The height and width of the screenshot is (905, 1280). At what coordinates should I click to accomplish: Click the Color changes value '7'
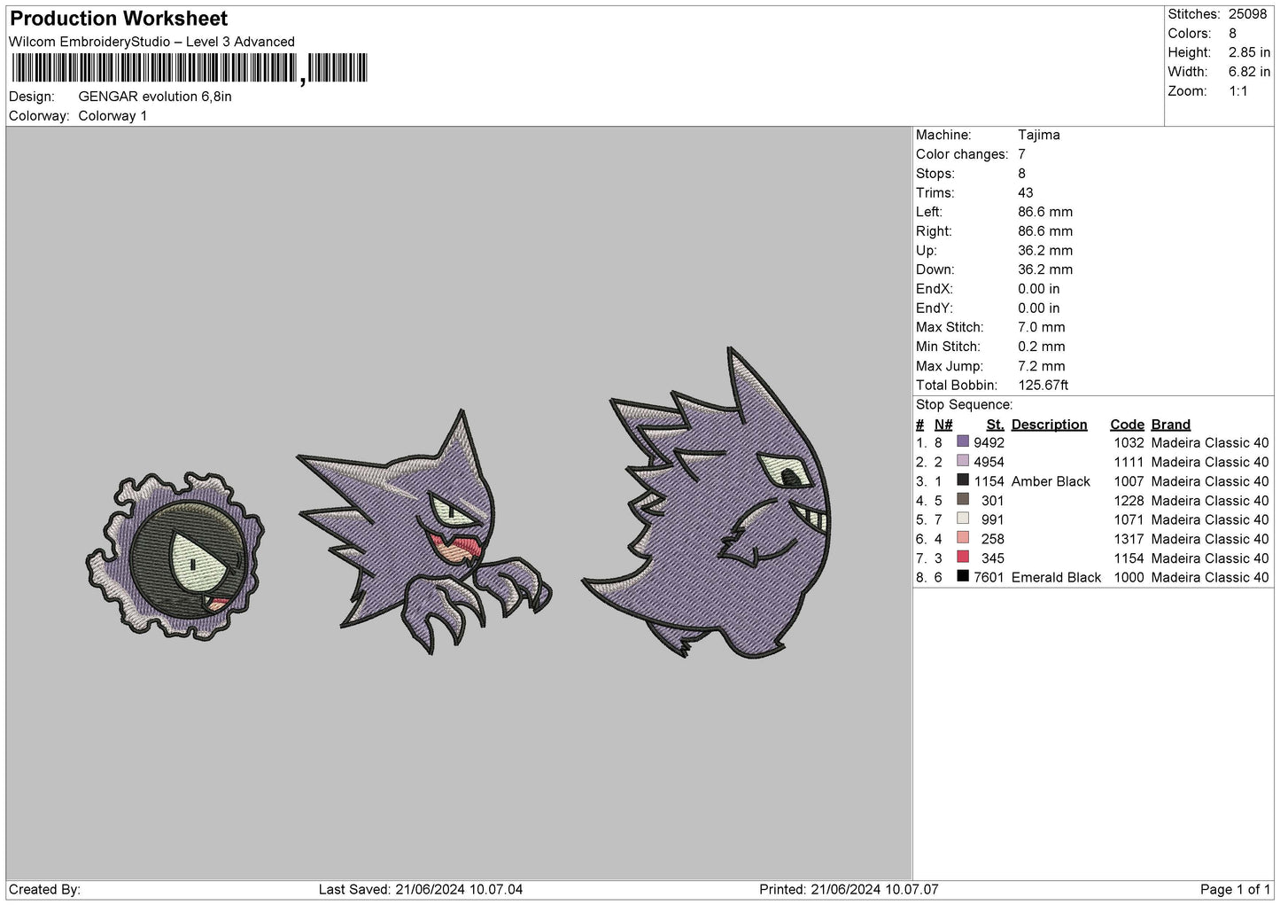coord(1021,154)
